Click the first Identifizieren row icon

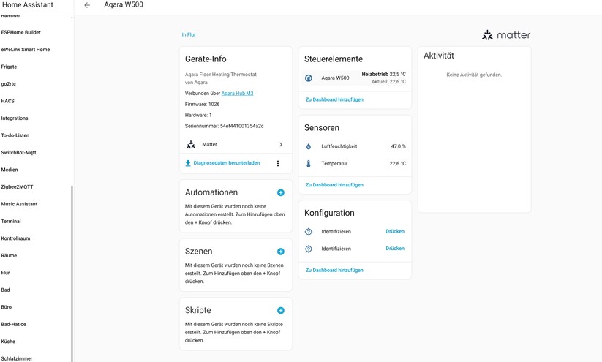[x=308, y=232]
